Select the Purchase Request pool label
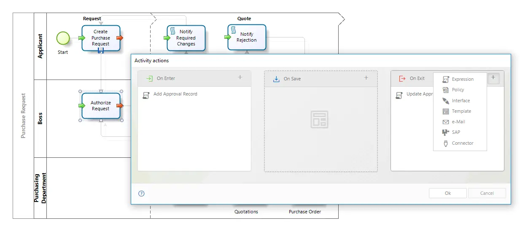This screenshot has height=231, width=528. 24,116
